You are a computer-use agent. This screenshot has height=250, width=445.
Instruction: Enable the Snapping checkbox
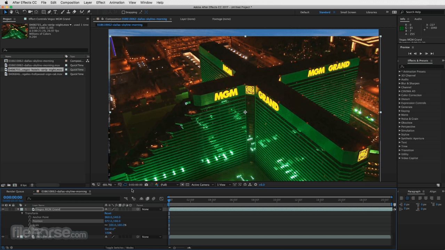(123, 12)
